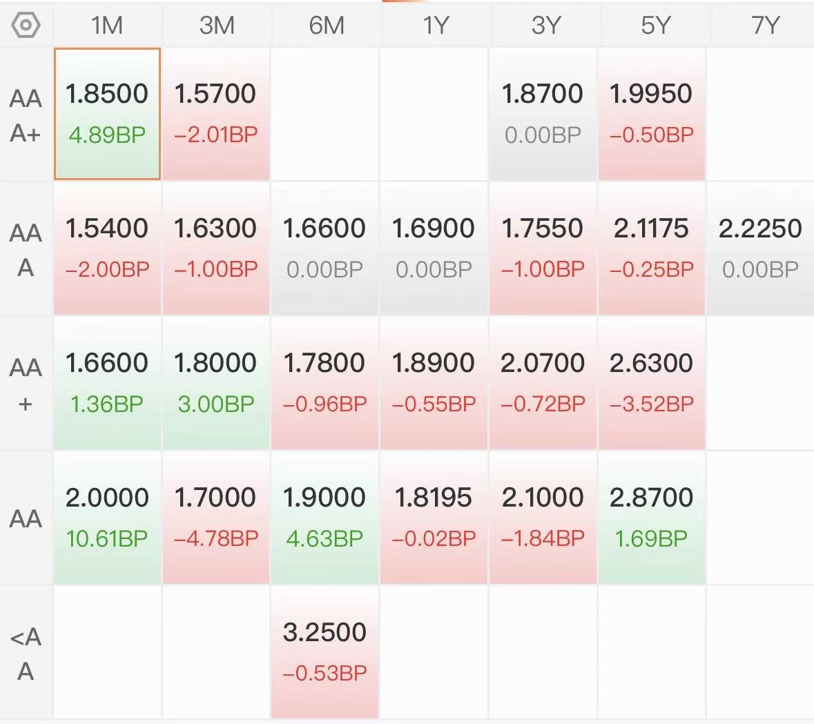Open AAA+ 3Y cell 1.8700
The width and height of the screenshot is (814, 724).
tap(542, 114)
